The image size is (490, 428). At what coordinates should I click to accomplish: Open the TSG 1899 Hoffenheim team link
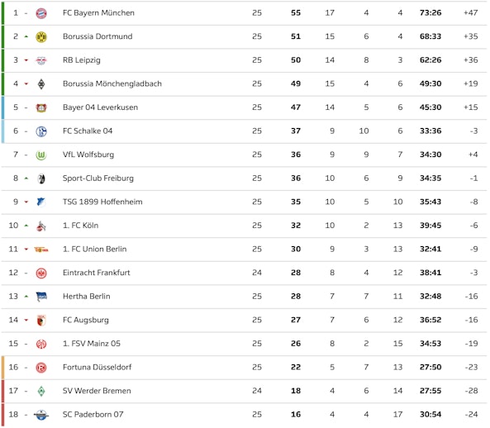(x=102, y=202)
